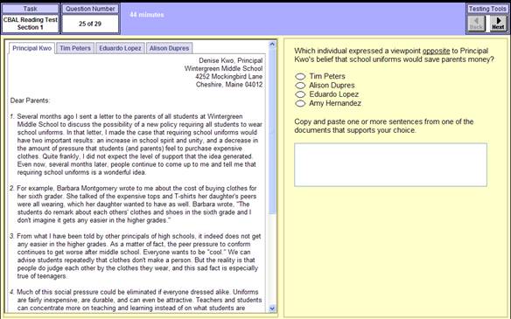Click the 'Dear Parents:' greeting line

pos(30,101)
